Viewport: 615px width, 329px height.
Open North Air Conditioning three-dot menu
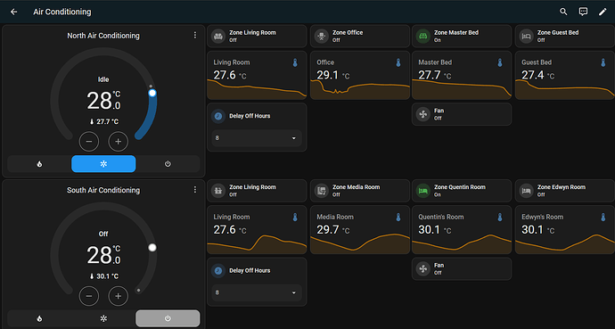pyautogui.click(x=195, y=36)
